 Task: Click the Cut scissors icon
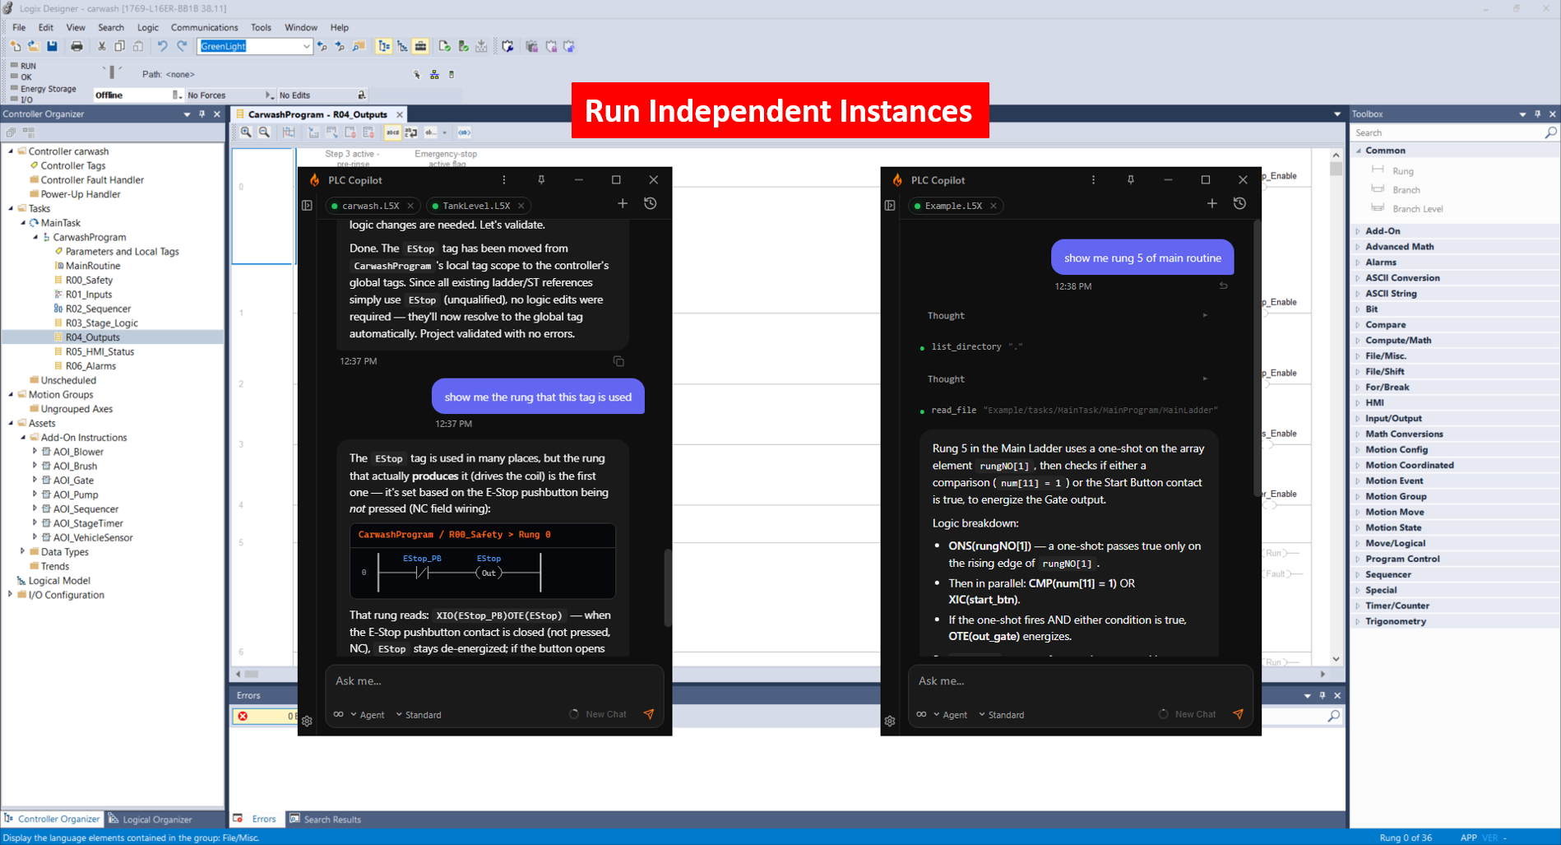click(x=101, y=46)
